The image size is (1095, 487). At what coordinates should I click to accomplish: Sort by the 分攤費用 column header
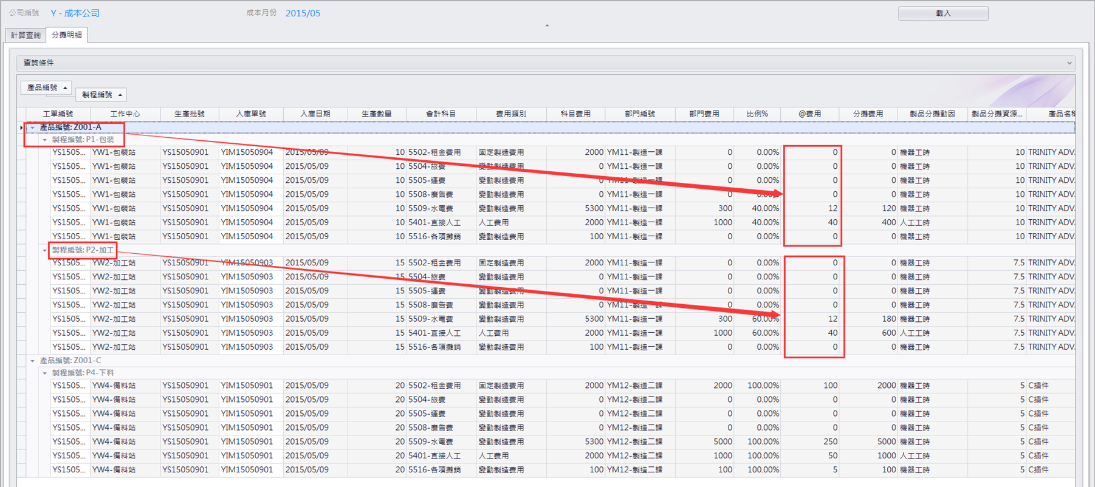(868, 114)
